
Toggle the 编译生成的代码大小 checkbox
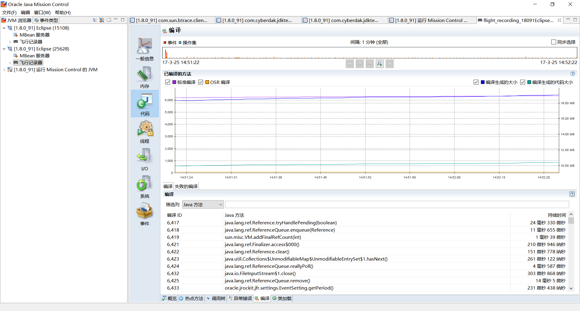click(523, 82)
